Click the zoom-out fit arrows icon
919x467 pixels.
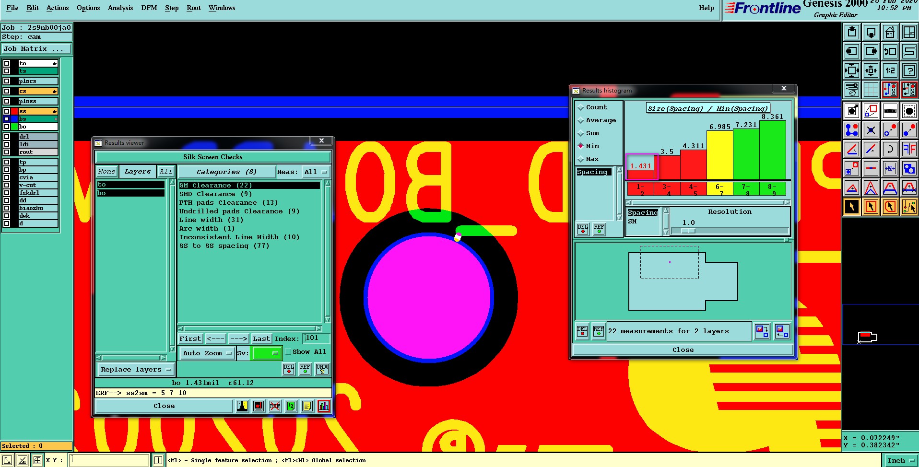[x=851, y=70]
